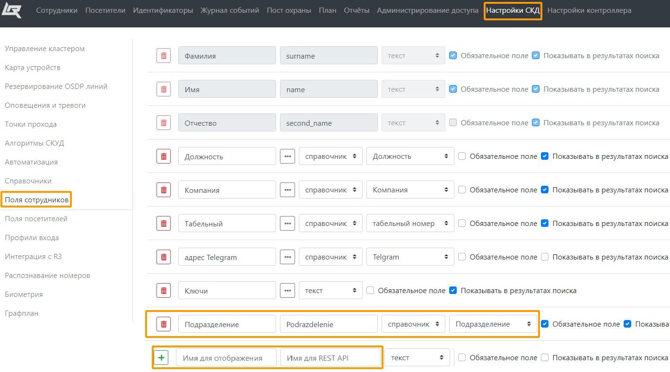
Task: Add new field with green plus icon
Action: pyautogui.click(x=161, y=358)
